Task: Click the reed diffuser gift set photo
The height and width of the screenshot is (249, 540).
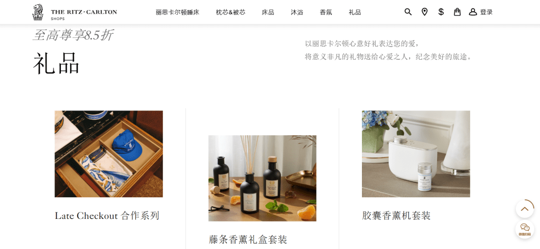Action: click(x=262, y=178)
